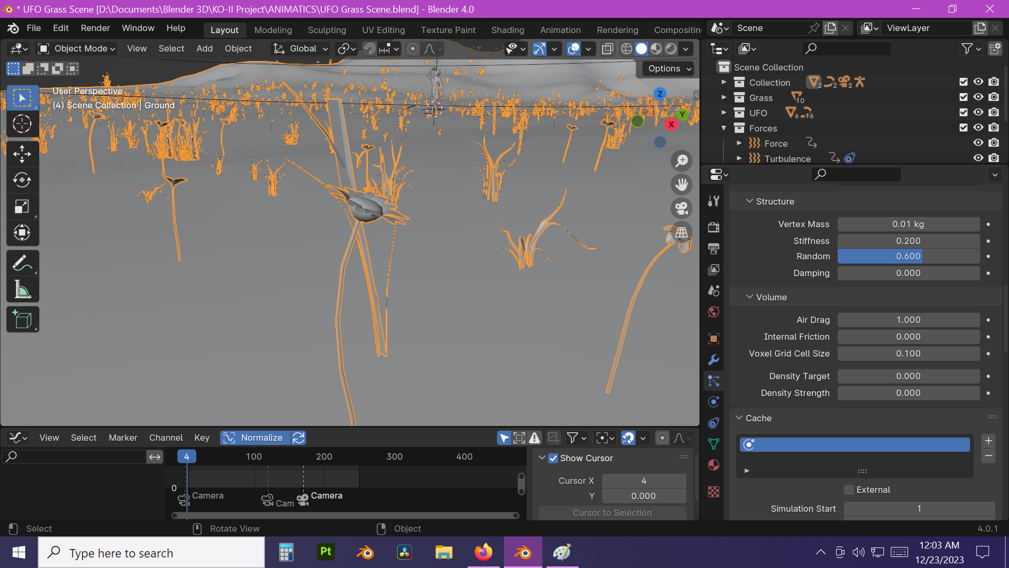Open the Scene properties tab
The width and height of the screenshot is (1009, 568).
click(714, 291)
